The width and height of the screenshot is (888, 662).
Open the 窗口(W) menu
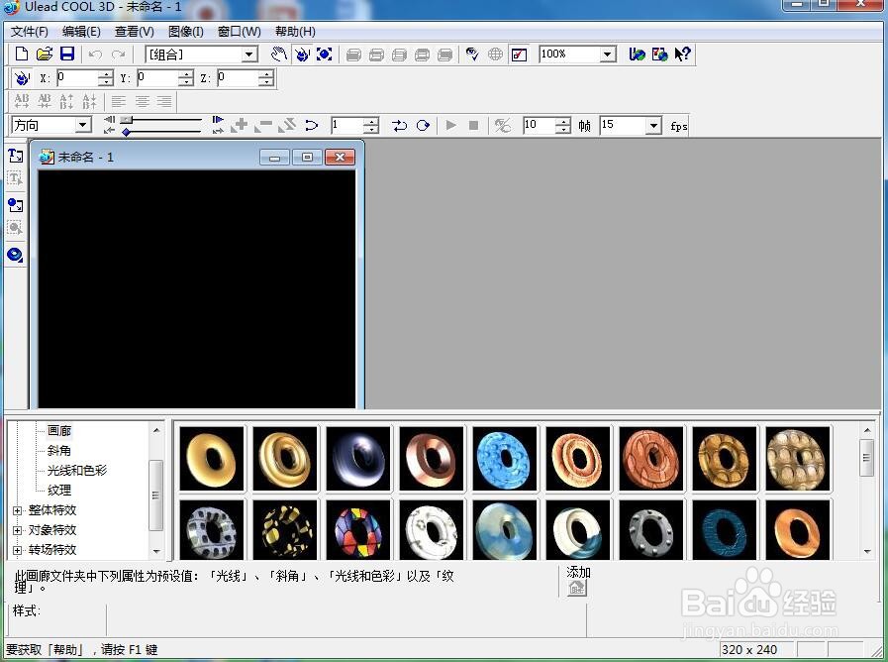click(x=240, y=32)
